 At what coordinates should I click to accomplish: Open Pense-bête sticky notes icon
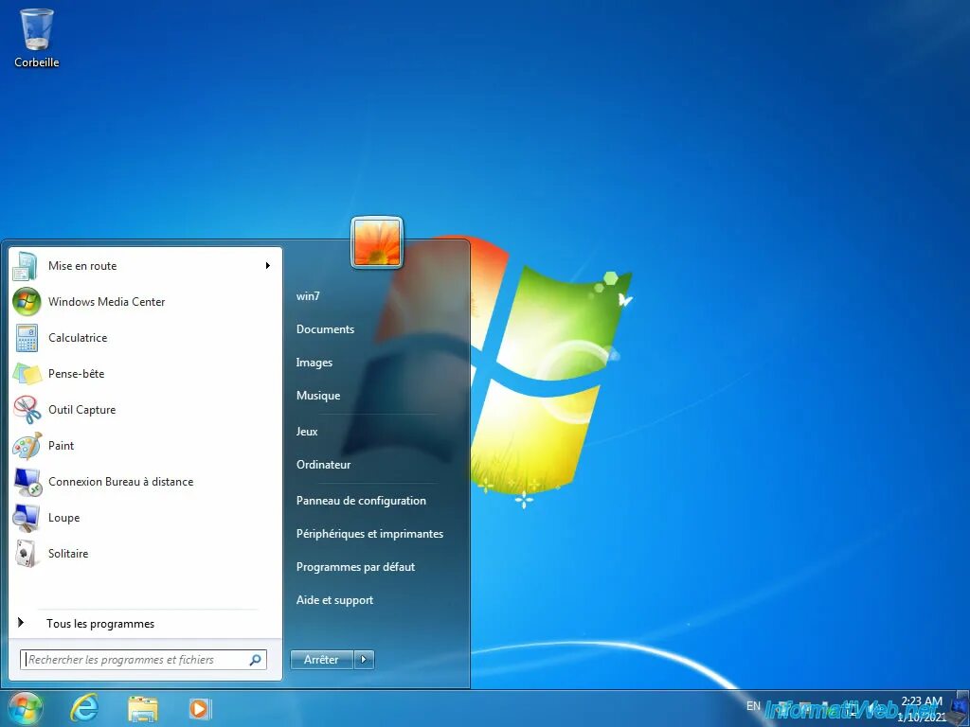pos(27,373)
